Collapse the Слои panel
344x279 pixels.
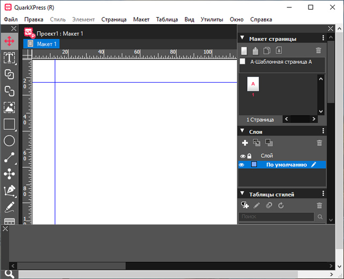coord(242,131)
